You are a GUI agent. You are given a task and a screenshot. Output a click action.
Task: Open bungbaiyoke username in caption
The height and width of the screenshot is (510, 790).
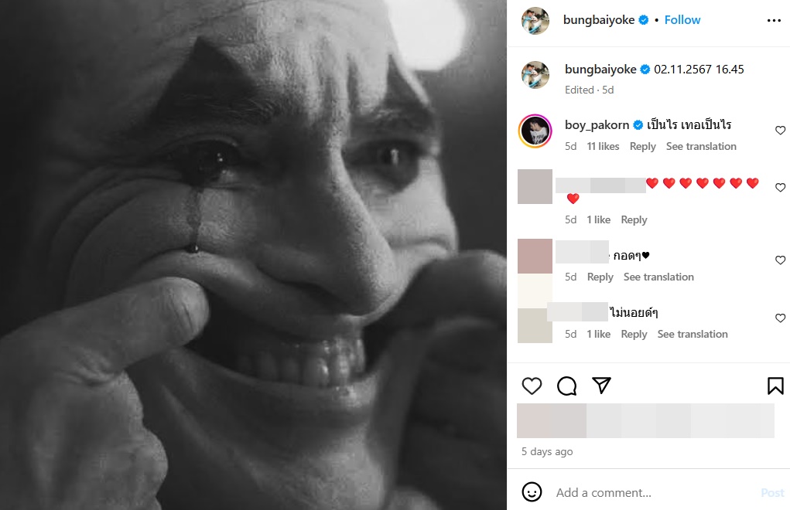tap(600, 69)
